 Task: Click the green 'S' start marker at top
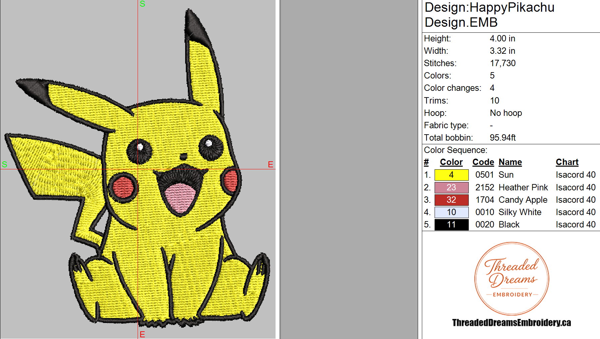click(142, 4)
